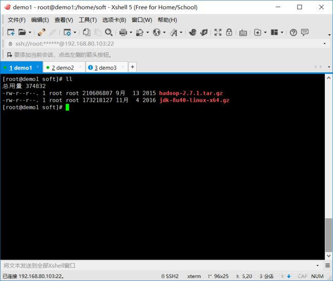Click the compose bar text input
333x281 pixels.
click(158, 265)
